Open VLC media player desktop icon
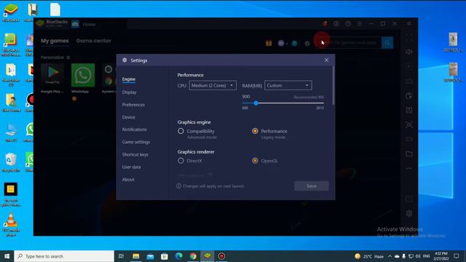Image resolution: width=466 pixels, height=262 pixels. 11,225
